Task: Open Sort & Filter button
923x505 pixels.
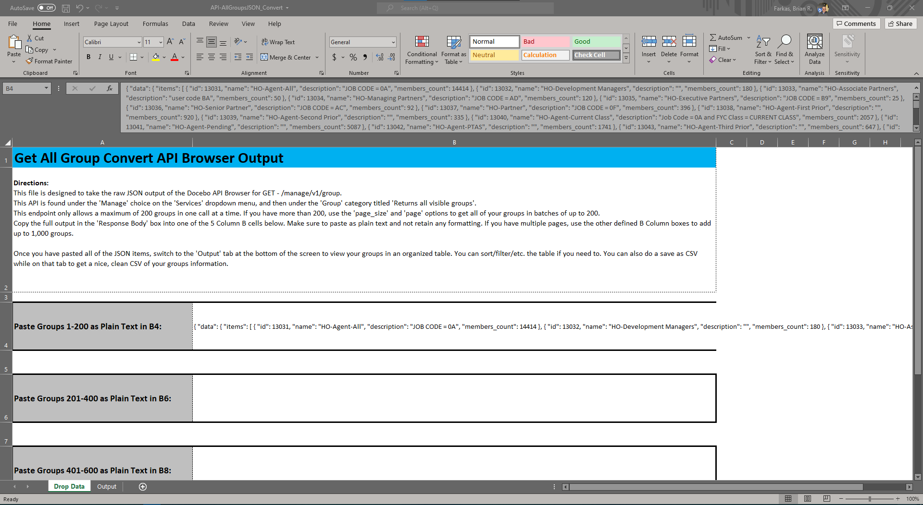Action: (x=763, y=49)
